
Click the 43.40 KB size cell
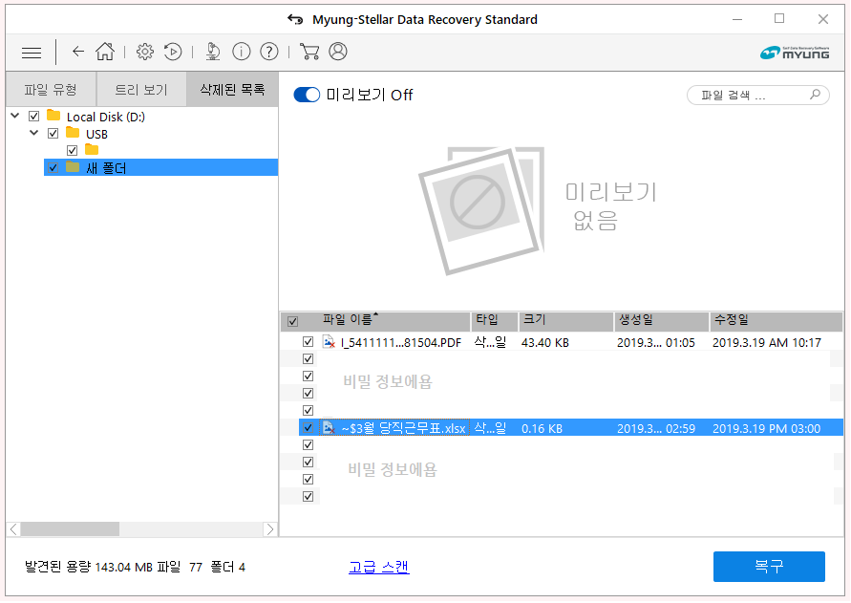click(x=545, y=343)
